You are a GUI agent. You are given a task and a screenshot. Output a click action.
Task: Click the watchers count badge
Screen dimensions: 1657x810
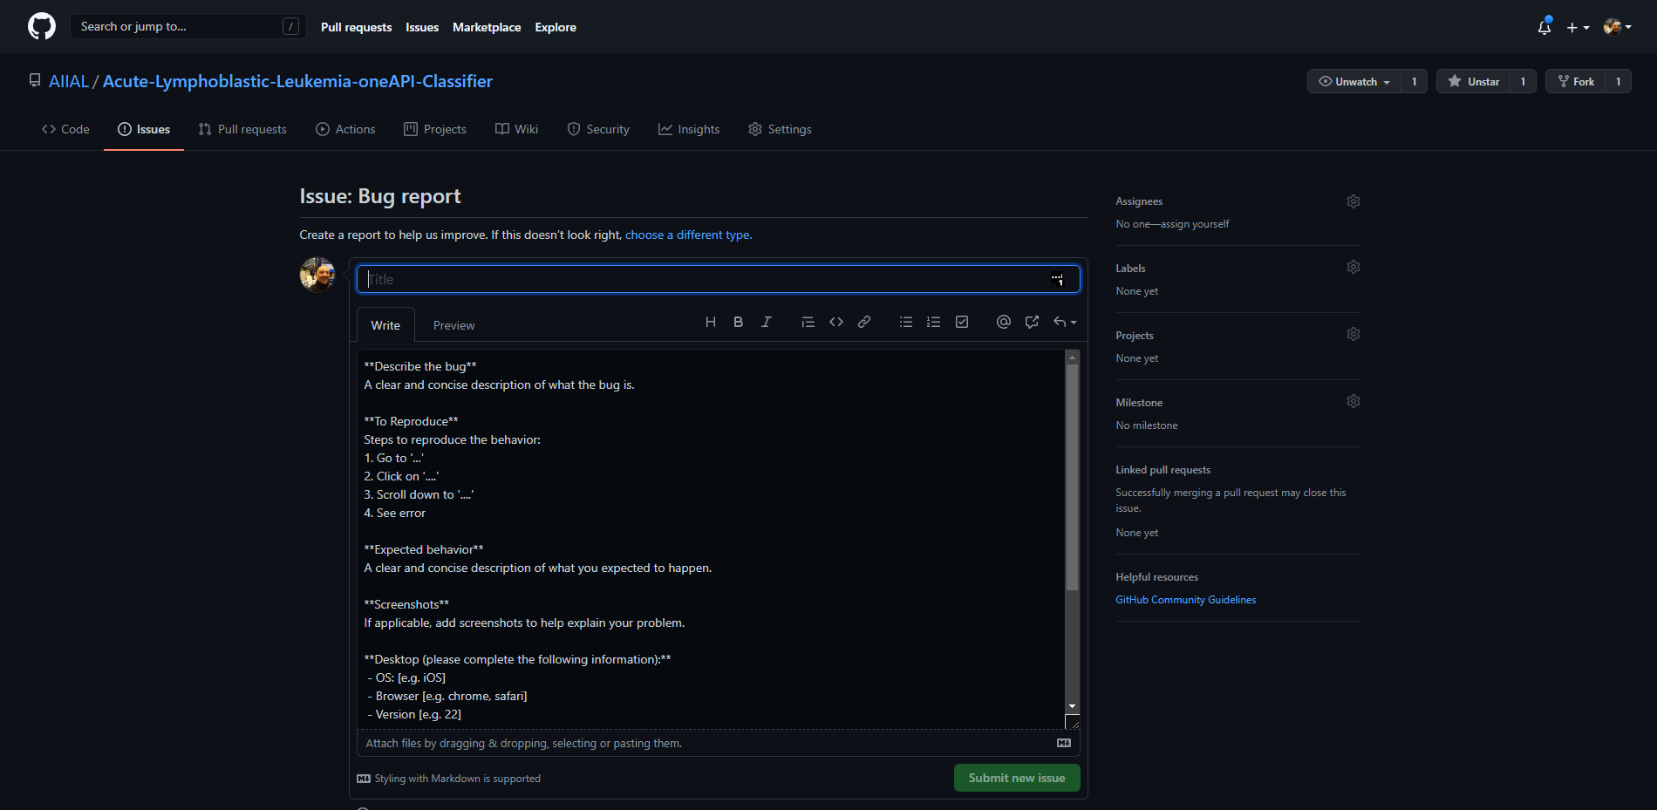(1415, 81)
